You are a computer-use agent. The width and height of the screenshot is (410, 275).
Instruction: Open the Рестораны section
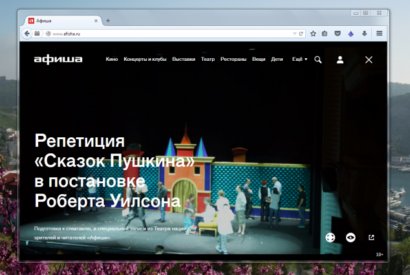point(233,59)
